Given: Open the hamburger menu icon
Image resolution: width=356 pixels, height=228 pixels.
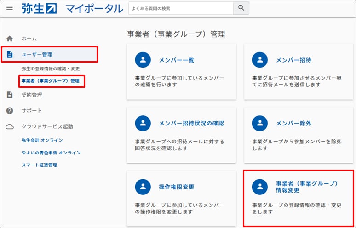Looking at the screenshot, I should [10, 8].
